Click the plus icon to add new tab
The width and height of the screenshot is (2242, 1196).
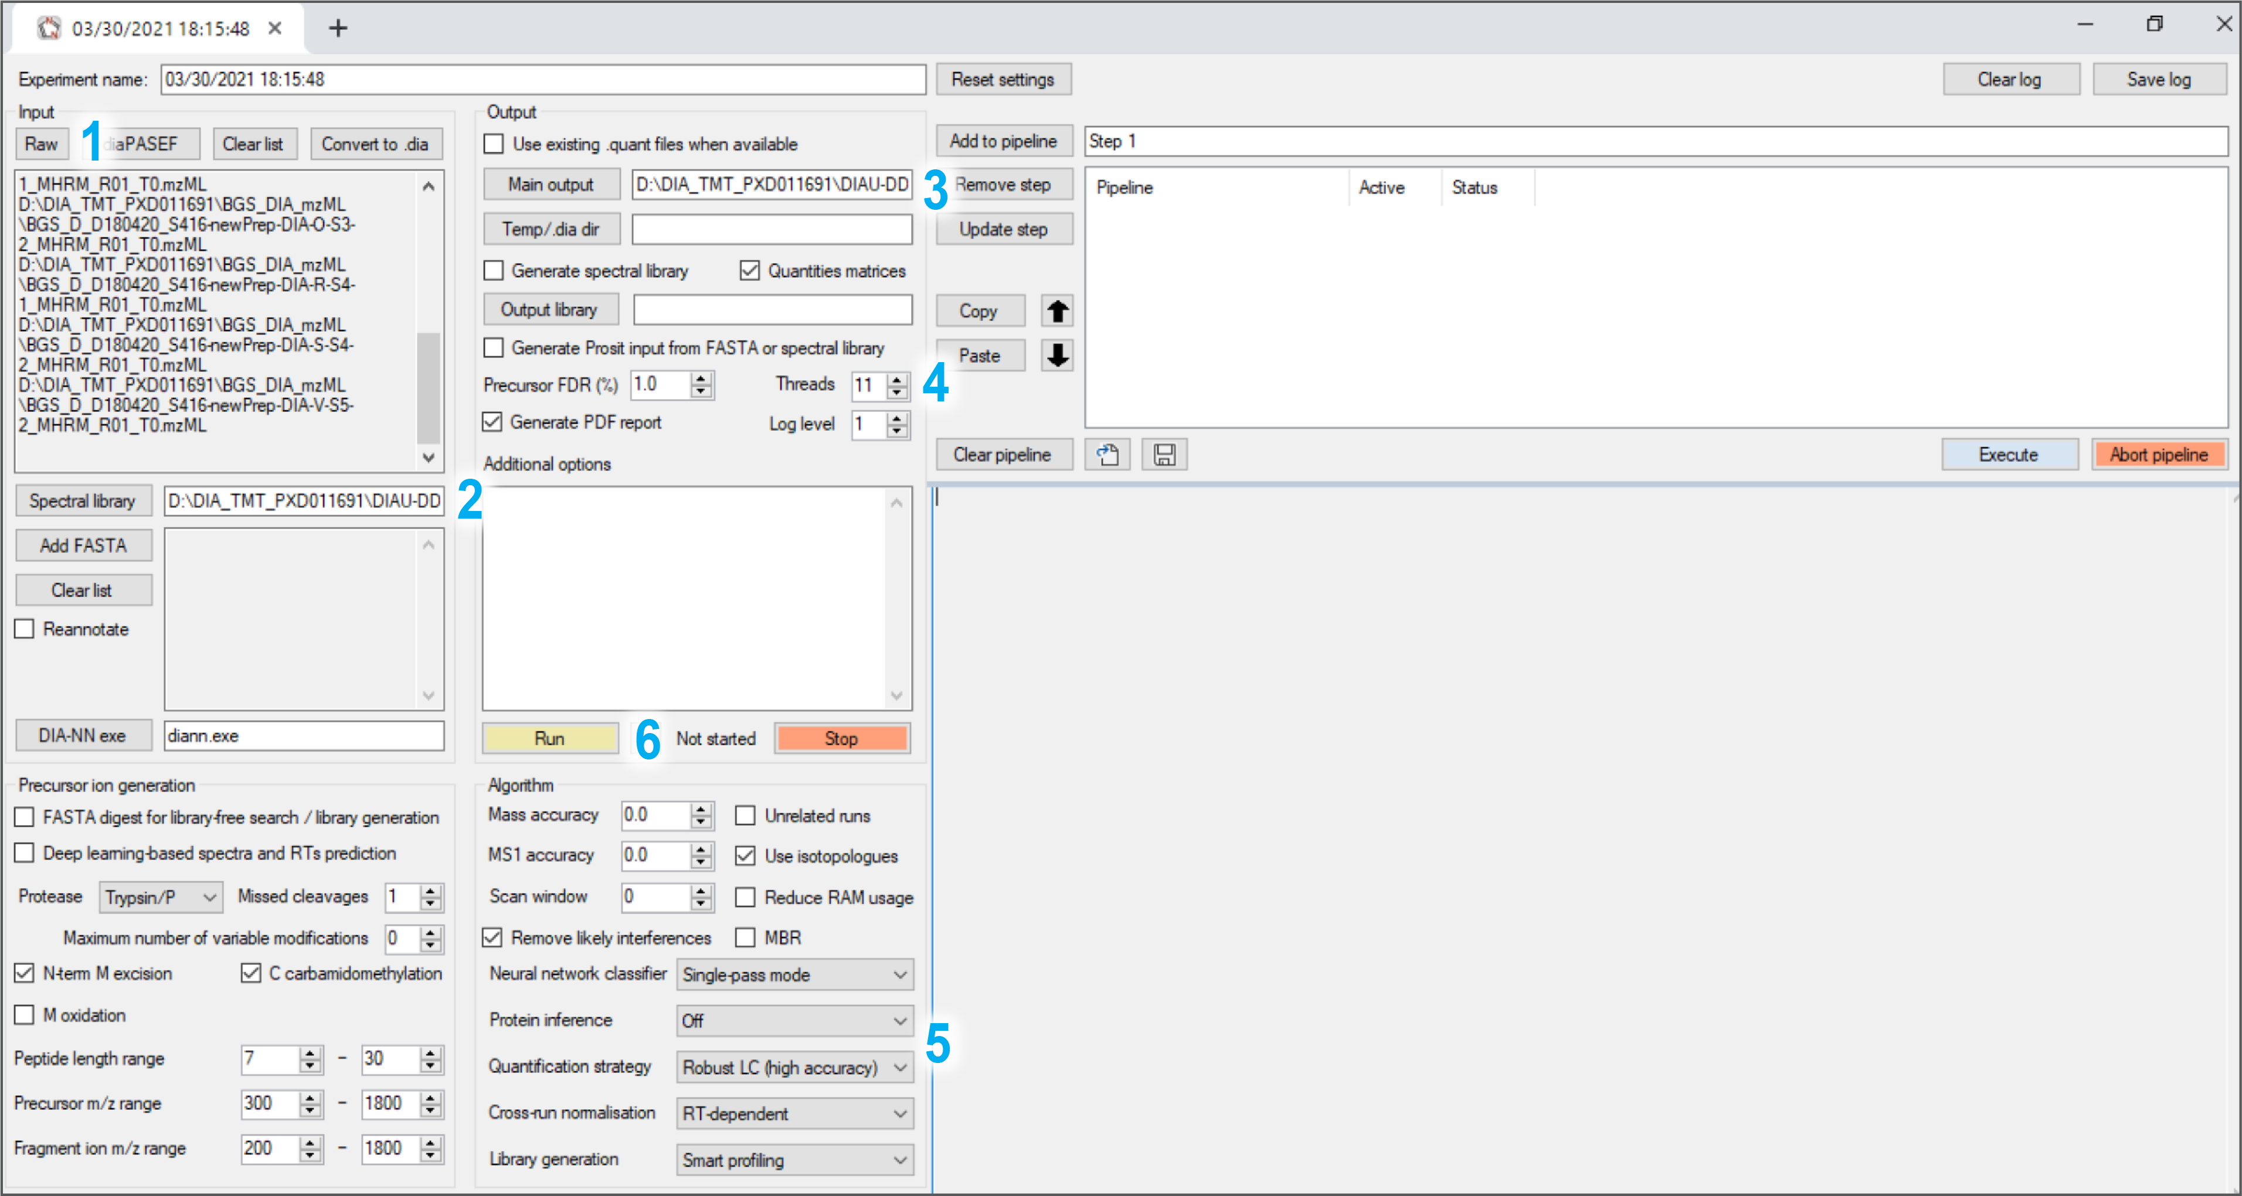coord(338,28)
